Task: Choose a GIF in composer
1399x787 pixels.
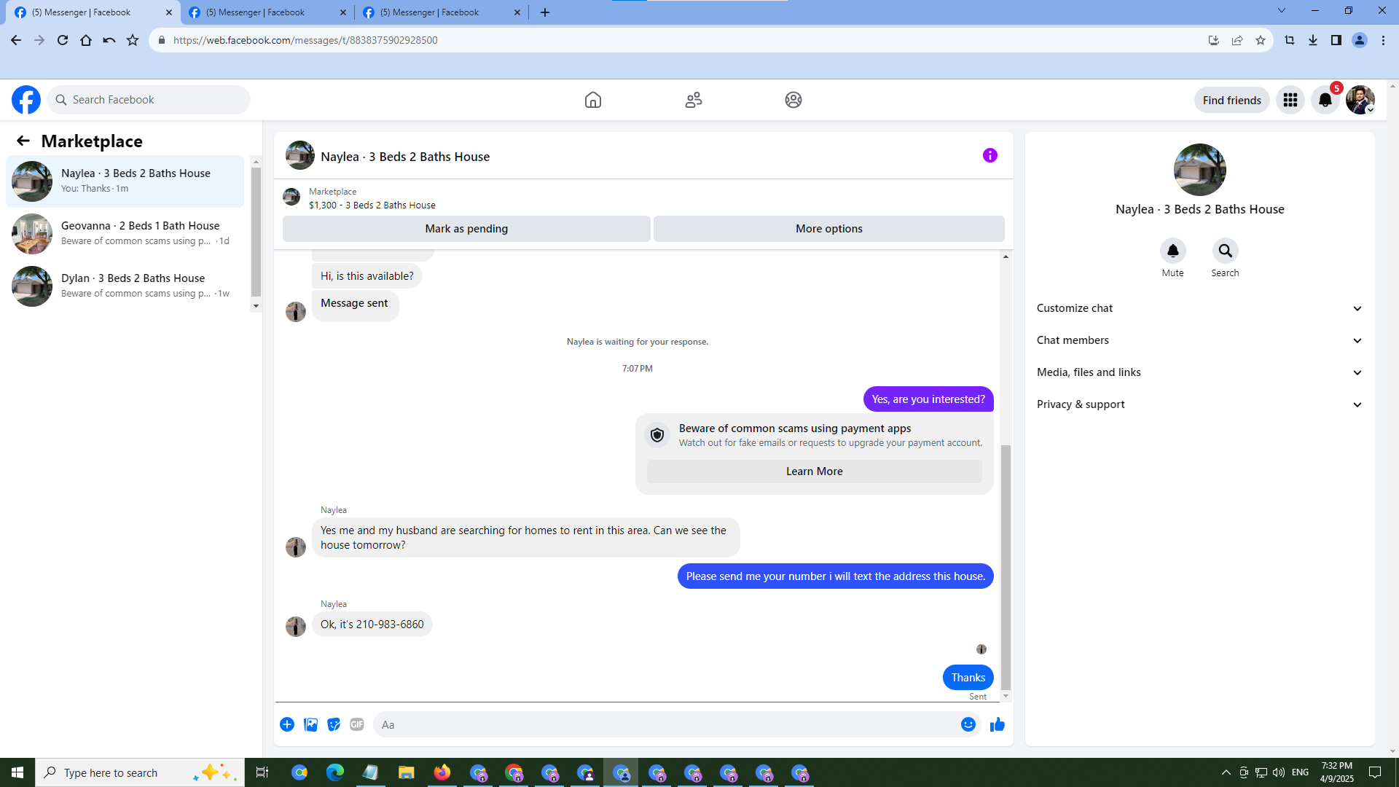Action: tap(357, 724)
